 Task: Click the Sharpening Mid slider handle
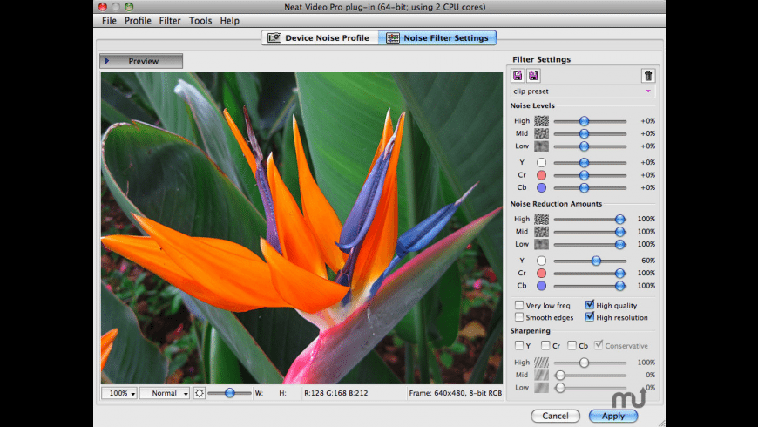pyautogui.click(x=560, y=375)
